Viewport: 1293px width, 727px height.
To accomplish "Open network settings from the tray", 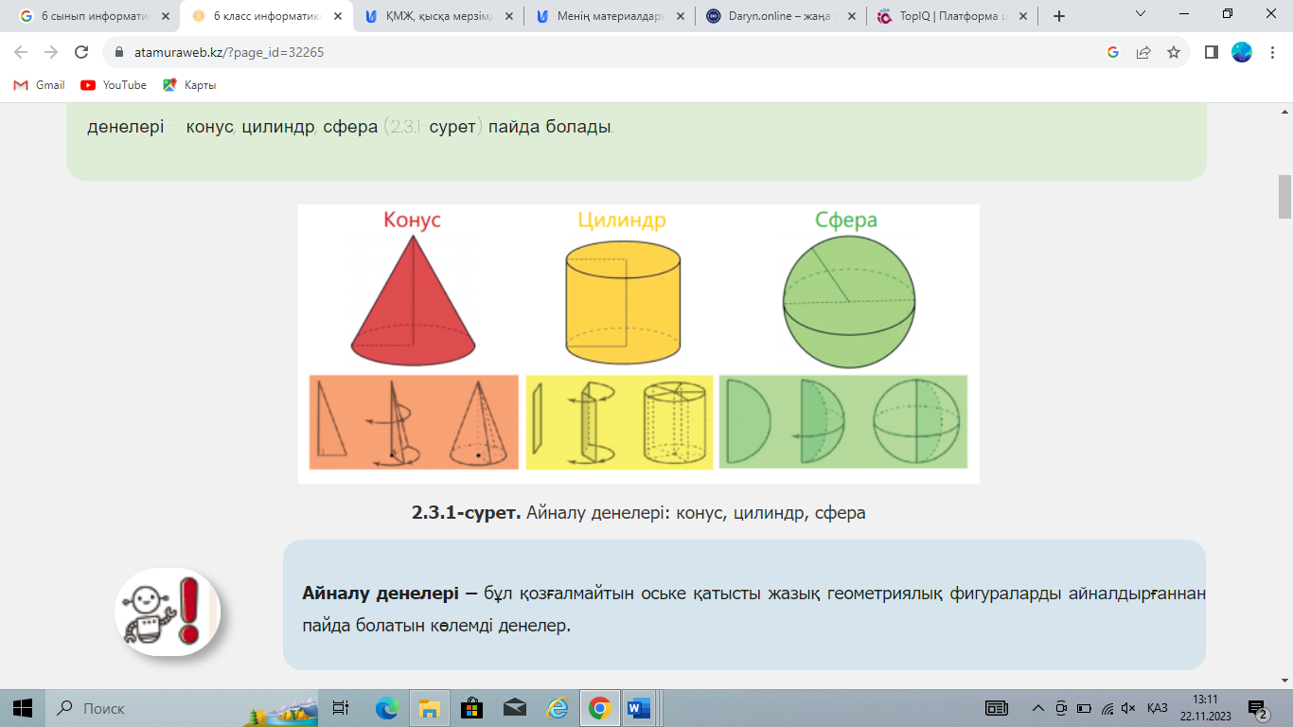I will click(x=1107, y=708).
